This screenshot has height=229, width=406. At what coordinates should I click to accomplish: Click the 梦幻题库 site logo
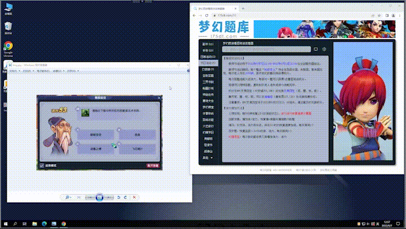224,29
